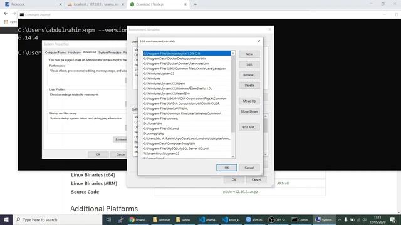Click the taskbar search box
401x225 pixels.
tap(57, 219)
